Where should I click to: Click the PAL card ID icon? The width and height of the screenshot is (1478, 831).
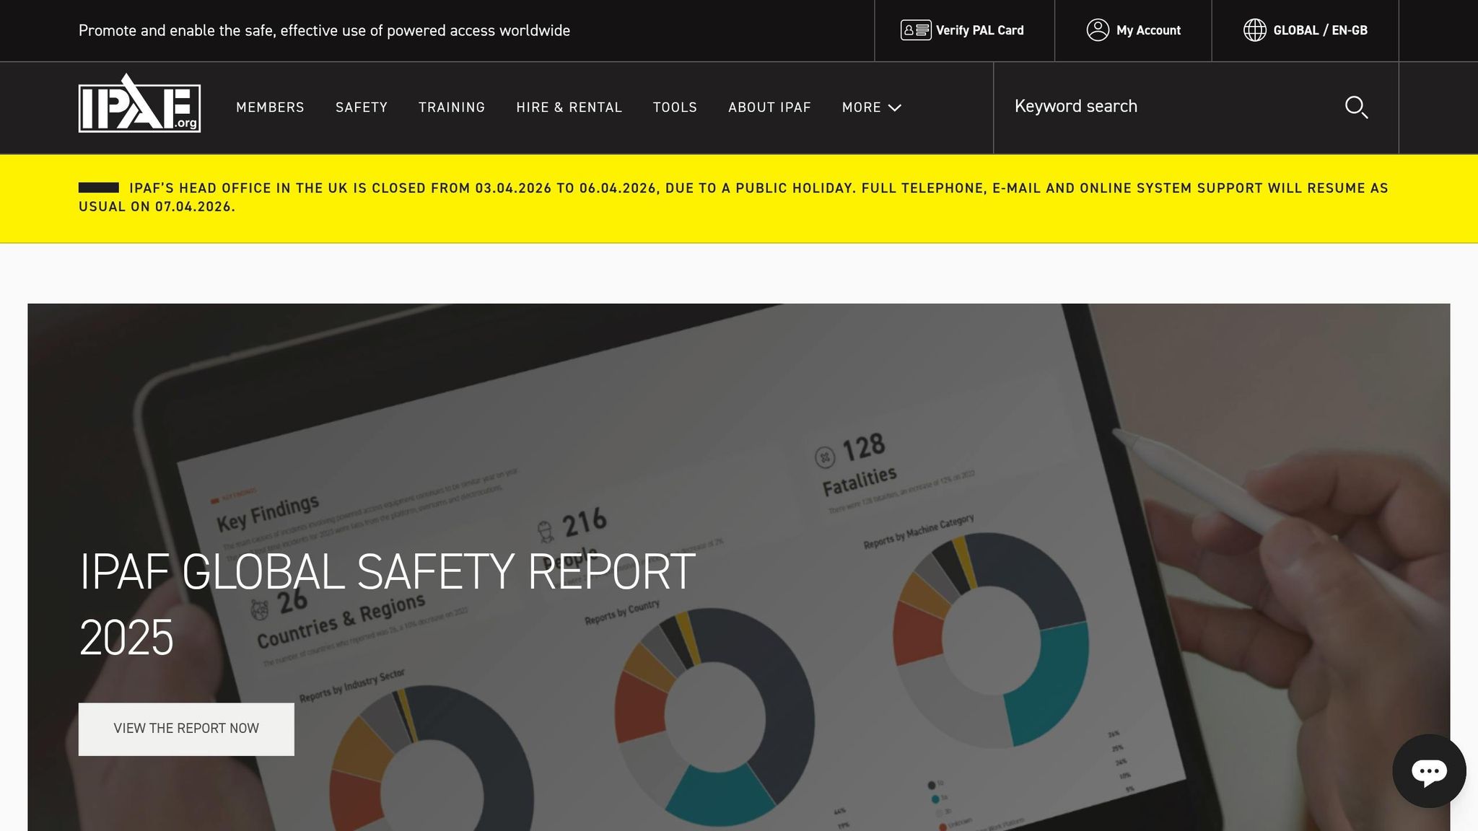915,30
